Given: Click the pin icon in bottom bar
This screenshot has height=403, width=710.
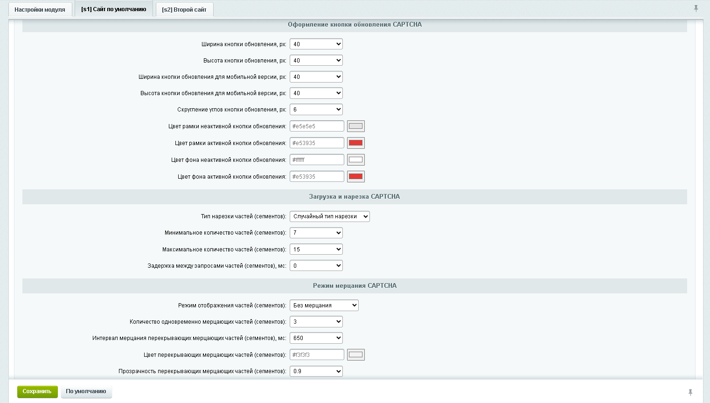Looking at the screenshot, I should [x=690, y=392].
